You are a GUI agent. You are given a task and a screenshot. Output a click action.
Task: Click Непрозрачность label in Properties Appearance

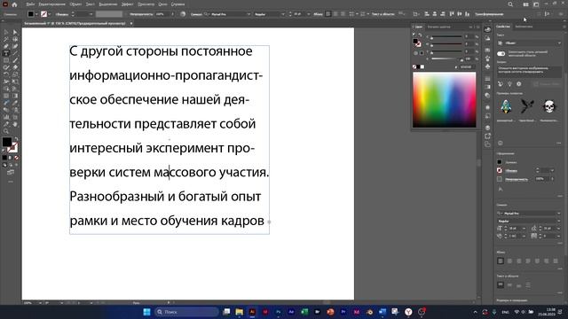(x=517, y=179)
